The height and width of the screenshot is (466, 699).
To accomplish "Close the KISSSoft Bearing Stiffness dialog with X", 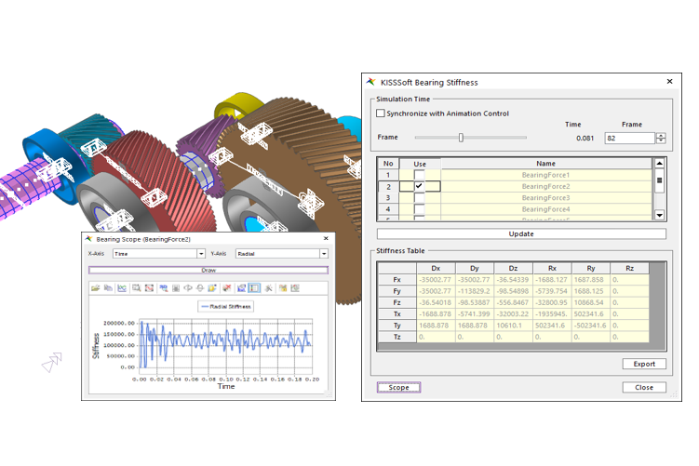I will click(669, 81).
